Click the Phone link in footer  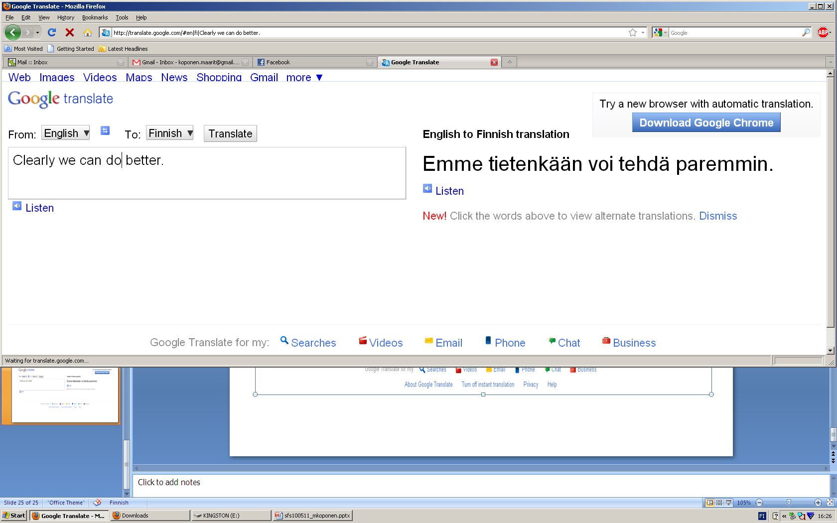tap(510, 343)
